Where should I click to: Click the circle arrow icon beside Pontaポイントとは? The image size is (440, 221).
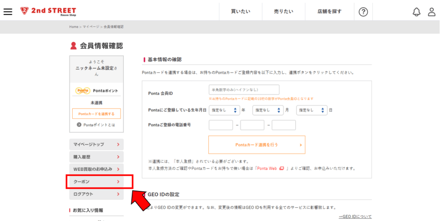79,125
